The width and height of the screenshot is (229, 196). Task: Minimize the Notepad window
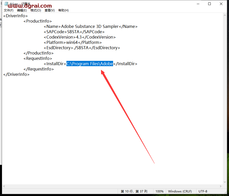(198, 4)
